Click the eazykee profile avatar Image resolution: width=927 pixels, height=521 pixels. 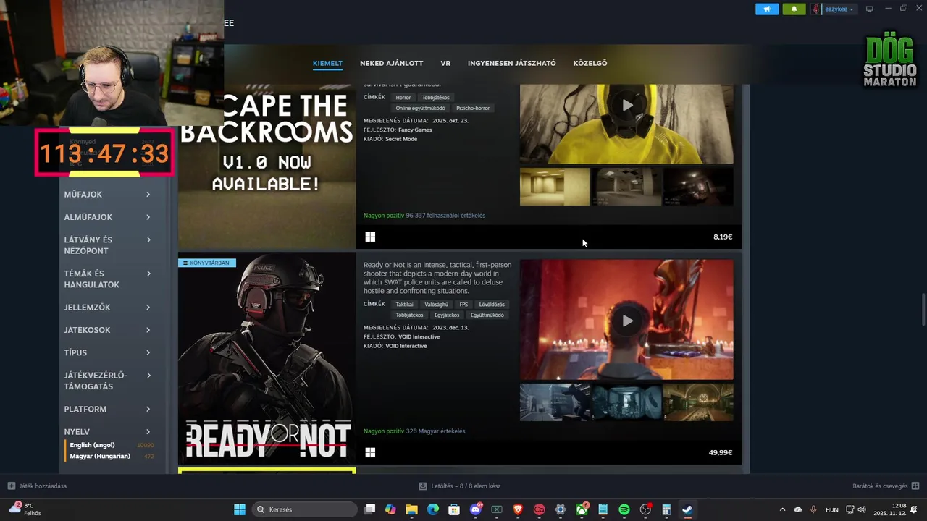coord(816,9)
